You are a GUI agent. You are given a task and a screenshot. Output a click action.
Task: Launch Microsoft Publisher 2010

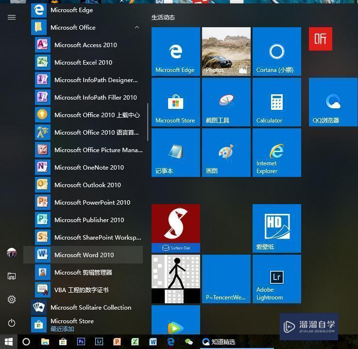click(x=83, y=220)
